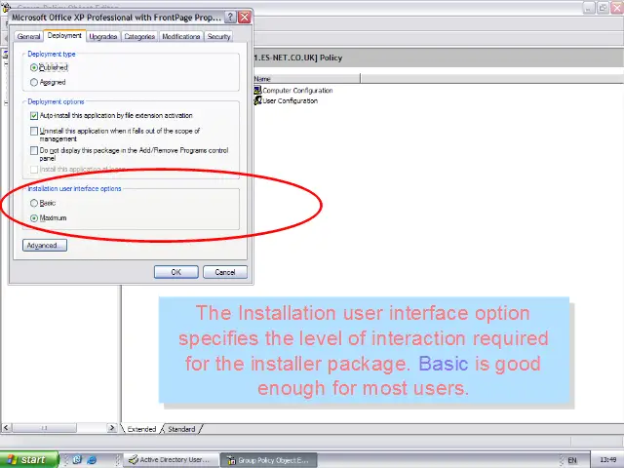Choose Basic installation user interface option
This screenshot has height=468, width=624.
coord(35,203)
